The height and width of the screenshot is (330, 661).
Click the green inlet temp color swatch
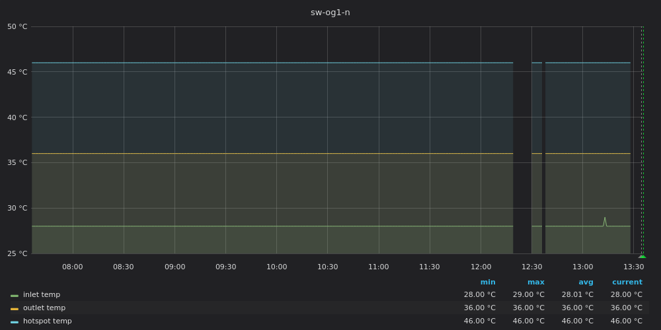point(15,295)
